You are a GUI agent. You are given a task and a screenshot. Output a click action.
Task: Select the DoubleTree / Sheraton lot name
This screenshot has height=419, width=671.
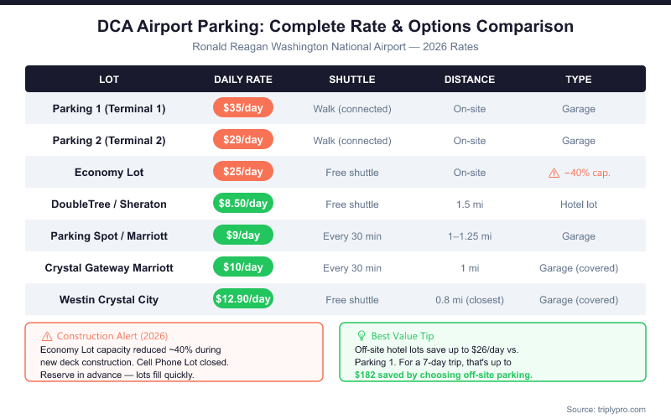point(109,204)
